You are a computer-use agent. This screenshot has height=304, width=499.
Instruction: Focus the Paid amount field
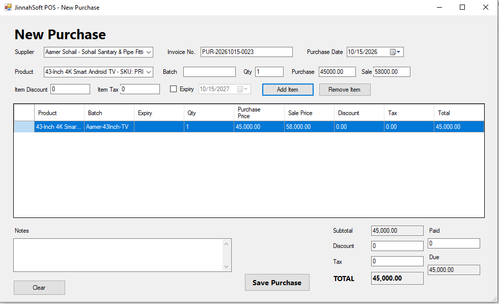point(454,243)
